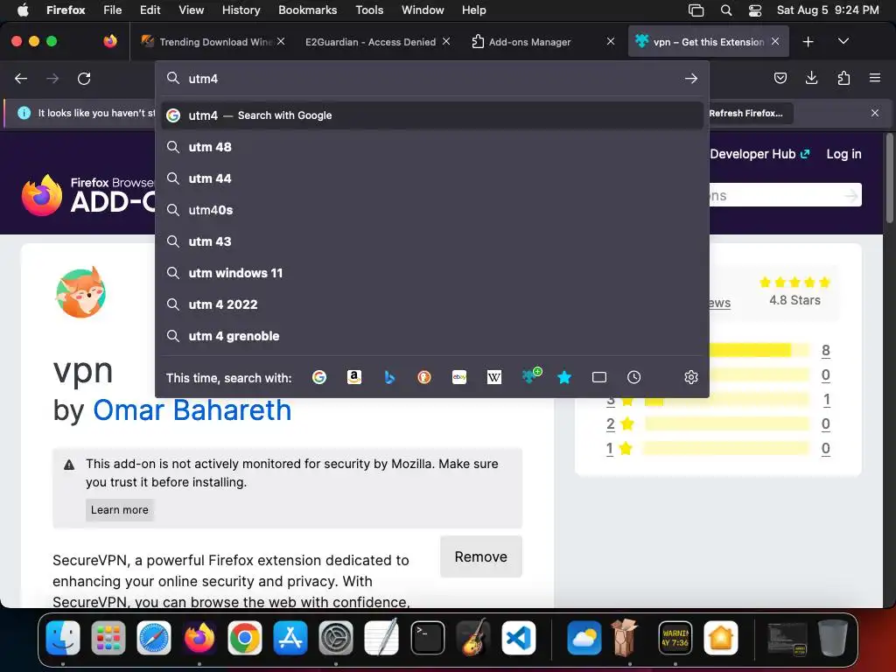Switch to Trending Download tab
The height and width of the screenshot is (672, 896).
213,42
